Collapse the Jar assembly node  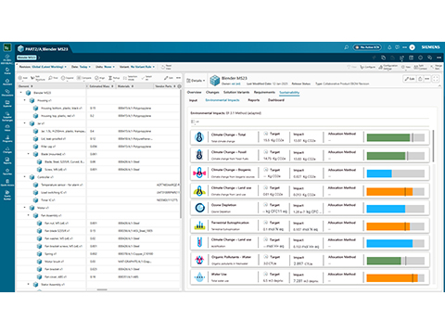coord(25,123)
